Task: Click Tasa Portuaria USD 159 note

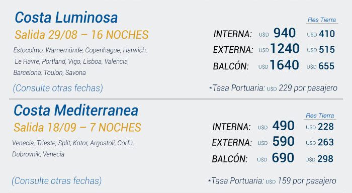Action: click(x=272, y=181)
